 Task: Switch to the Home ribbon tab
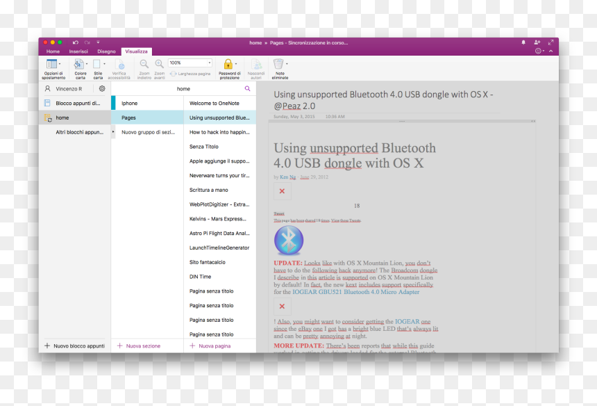point(53,51)
